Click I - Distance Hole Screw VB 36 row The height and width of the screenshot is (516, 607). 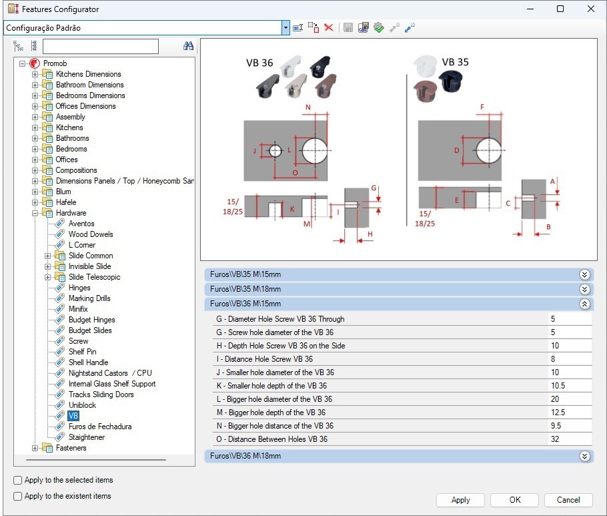point(402,359)
